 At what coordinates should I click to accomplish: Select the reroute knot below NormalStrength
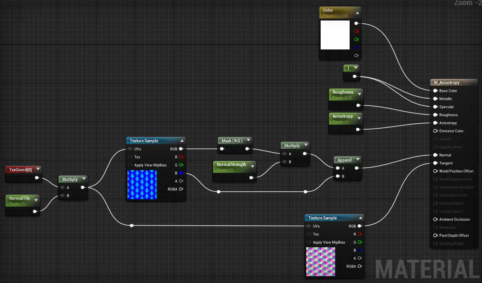pyautogui.click(x=218, y=192)
